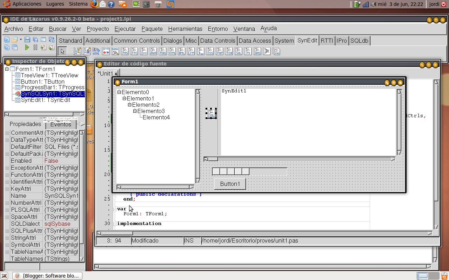Click the Save floppy disk icon
Image resolution: width=449 pixels, height=280 pixels.
(x=27, y=40)
